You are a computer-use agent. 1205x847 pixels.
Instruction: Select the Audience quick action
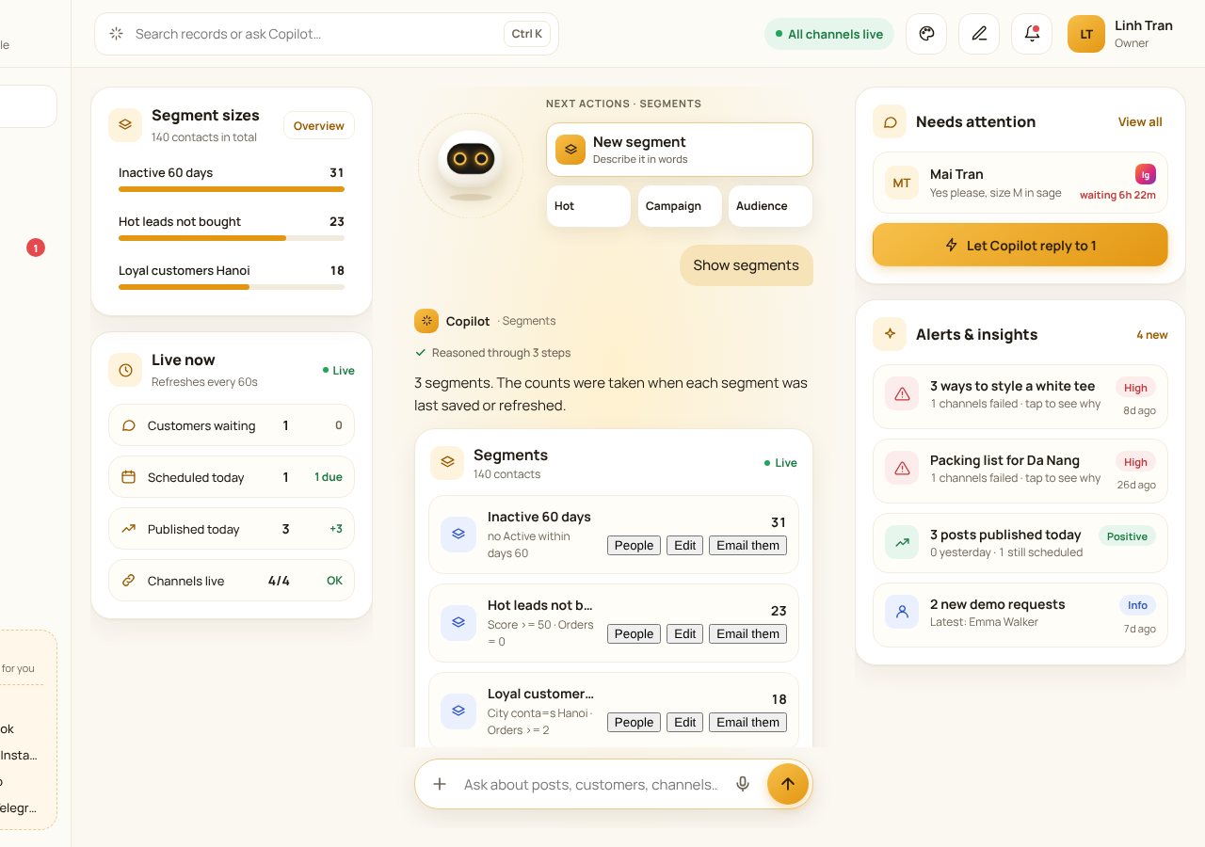click(x=770, y=206)
